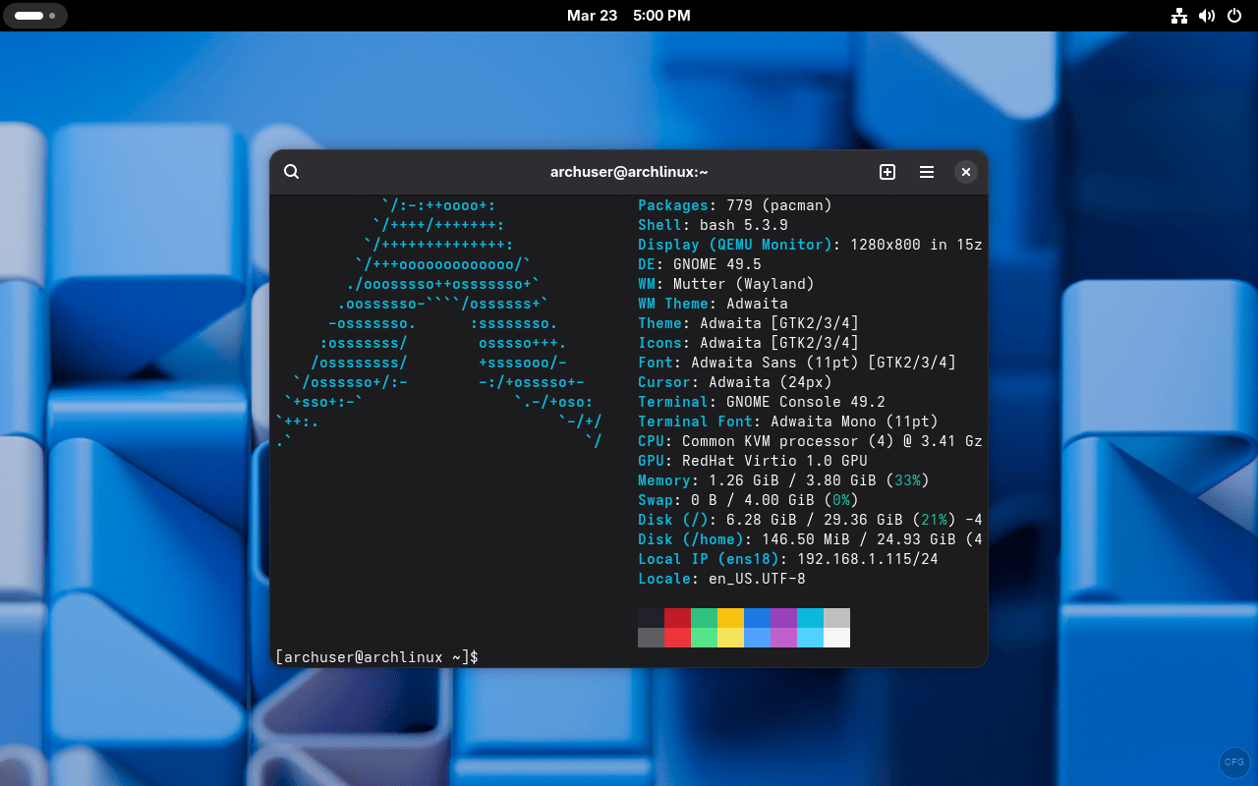Open the Console hamburger menu
Screen dimensions: 1258x786
pos(926,171)
